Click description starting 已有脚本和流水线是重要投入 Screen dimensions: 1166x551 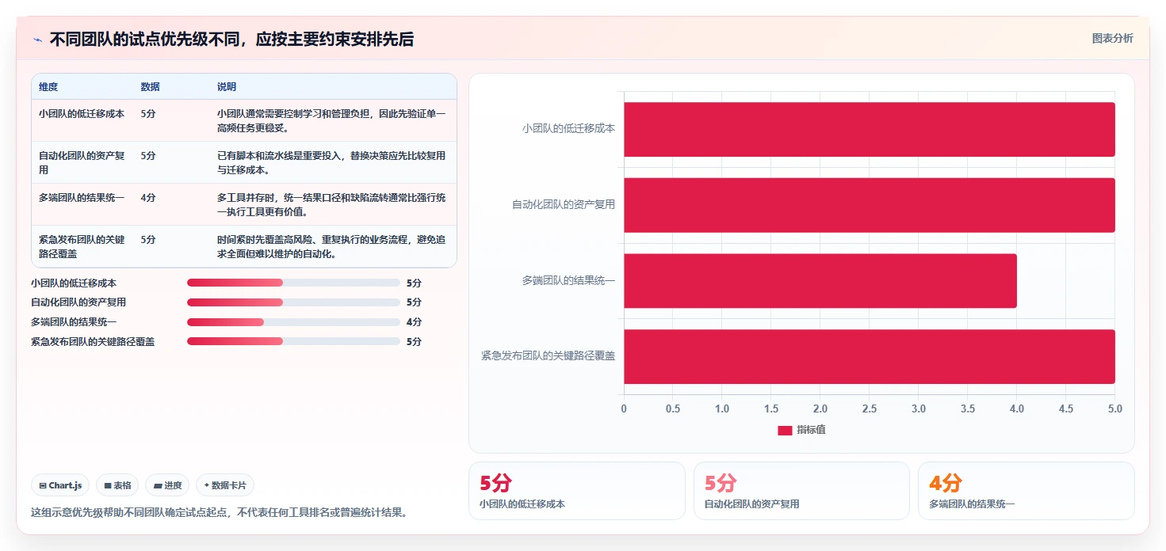[331, 162]
